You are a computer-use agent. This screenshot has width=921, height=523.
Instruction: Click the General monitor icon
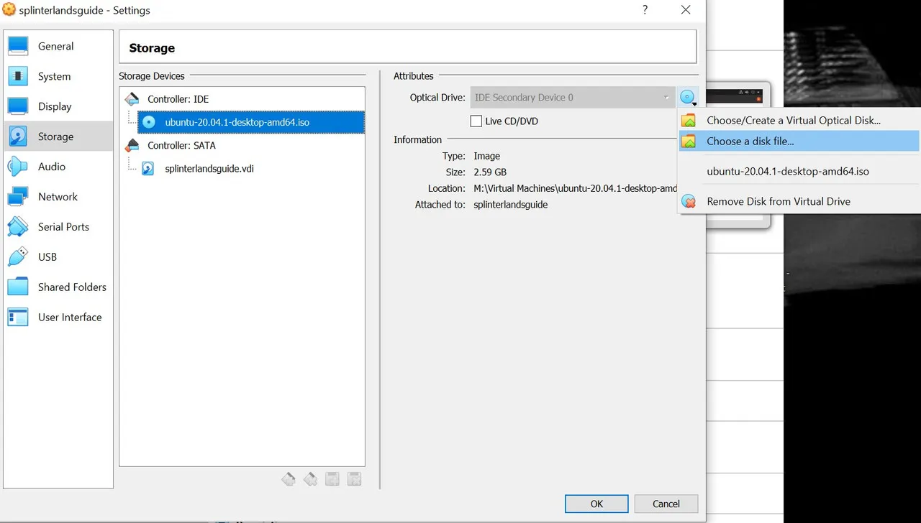tap(18, 46)
